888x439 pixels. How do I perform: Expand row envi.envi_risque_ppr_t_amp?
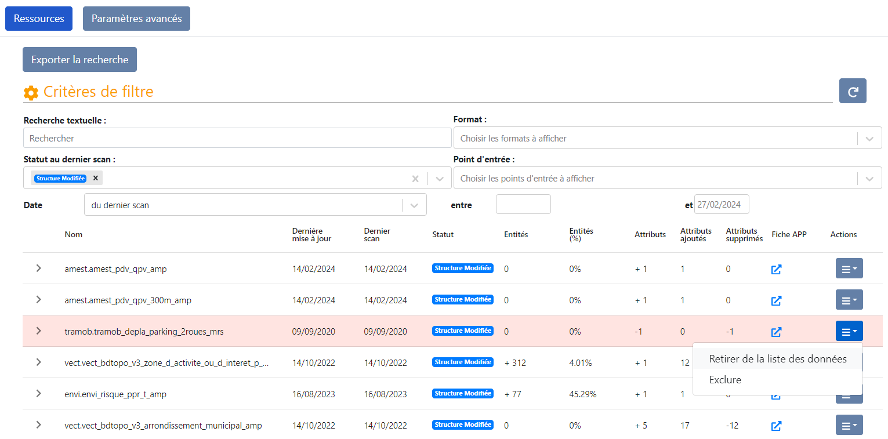click(38, 393)
